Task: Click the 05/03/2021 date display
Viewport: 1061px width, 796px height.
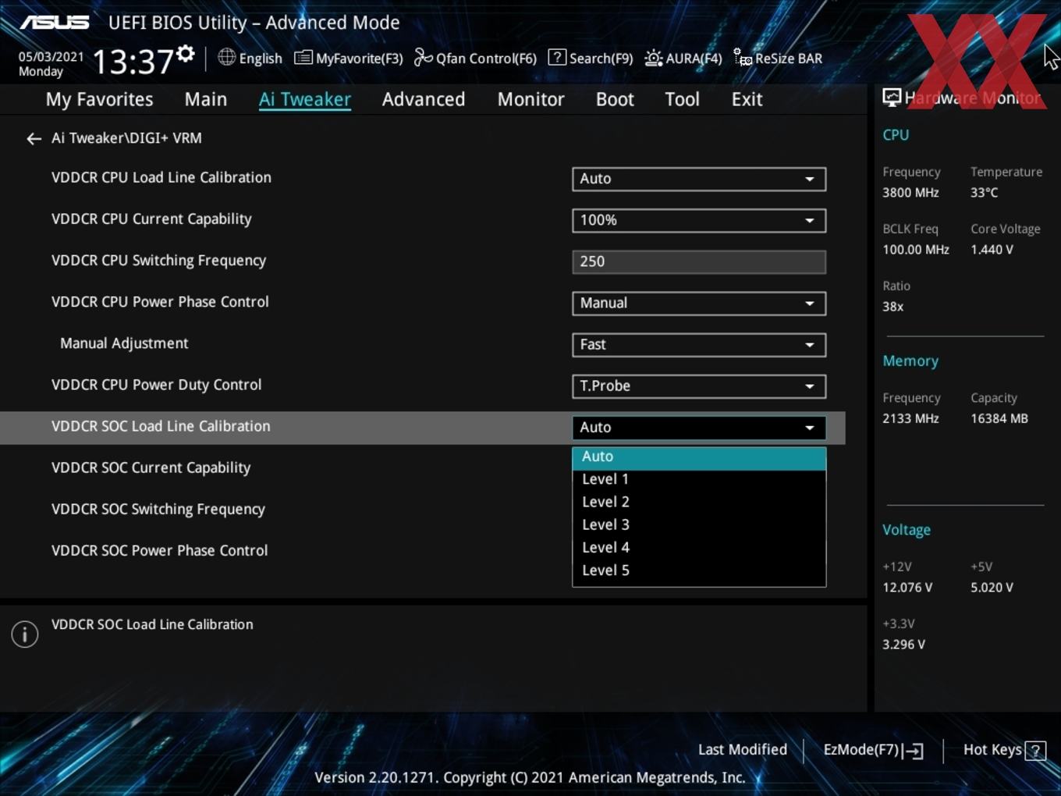Action: point(51,57)
